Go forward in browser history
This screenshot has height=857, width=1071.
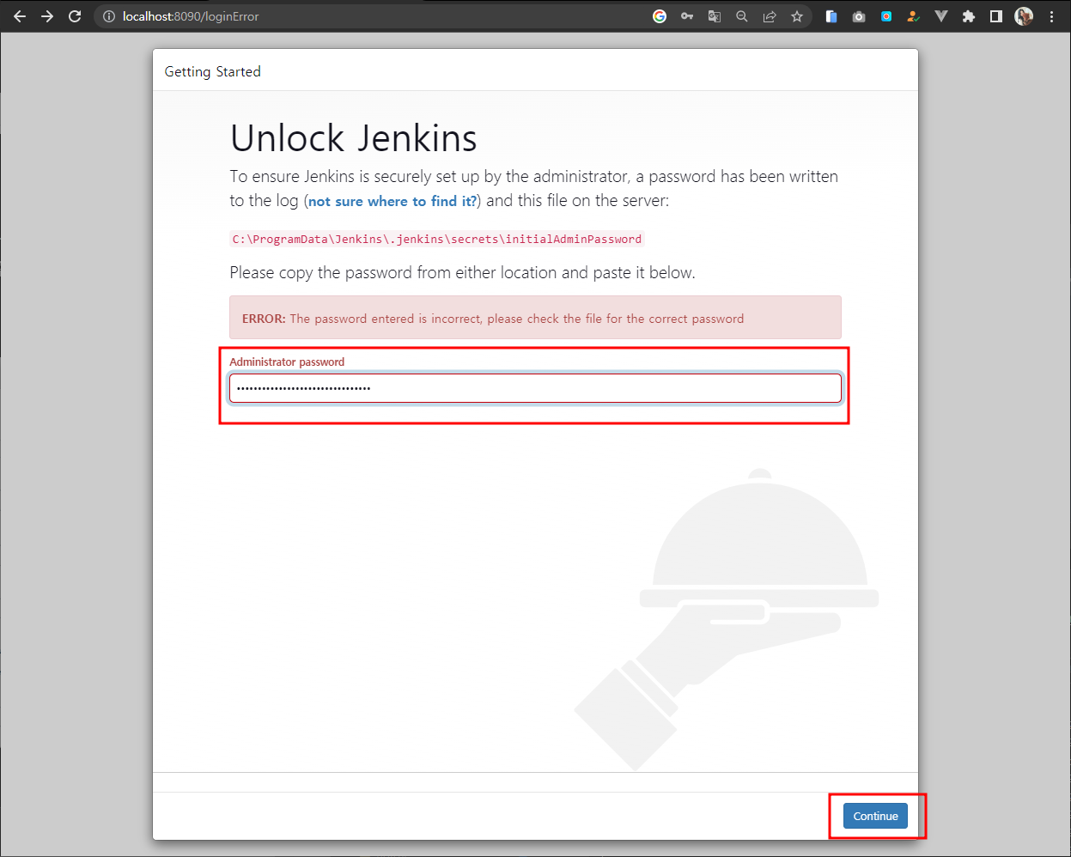click(47, 16)
